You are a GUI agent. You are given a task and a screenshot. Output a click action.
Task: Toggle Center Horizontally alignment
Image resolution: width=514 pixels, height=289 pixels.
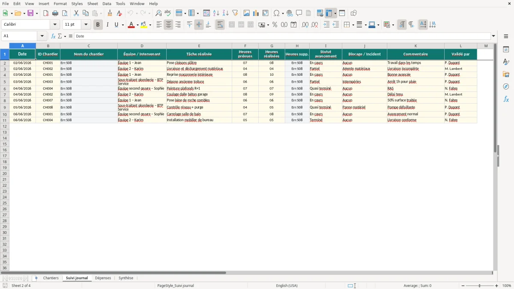click(x=168, y=25)
